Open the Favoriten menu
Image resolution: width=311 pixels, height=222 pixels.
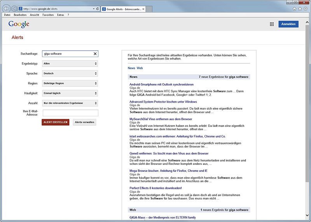[48, 15]
